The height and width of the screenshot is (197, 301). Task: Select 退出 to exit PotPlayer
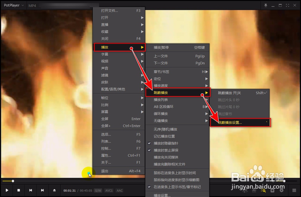(x=119, y=171)
